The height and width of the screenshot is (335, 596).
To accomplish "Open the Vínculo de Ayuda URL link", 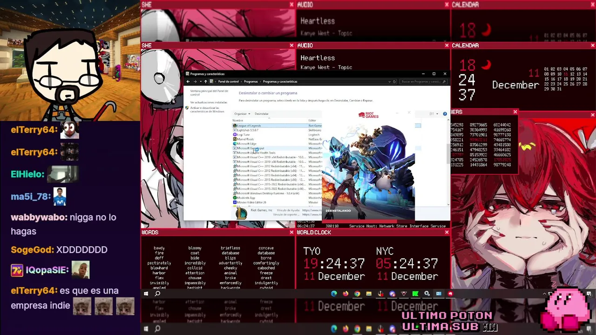I will (312, 210).
